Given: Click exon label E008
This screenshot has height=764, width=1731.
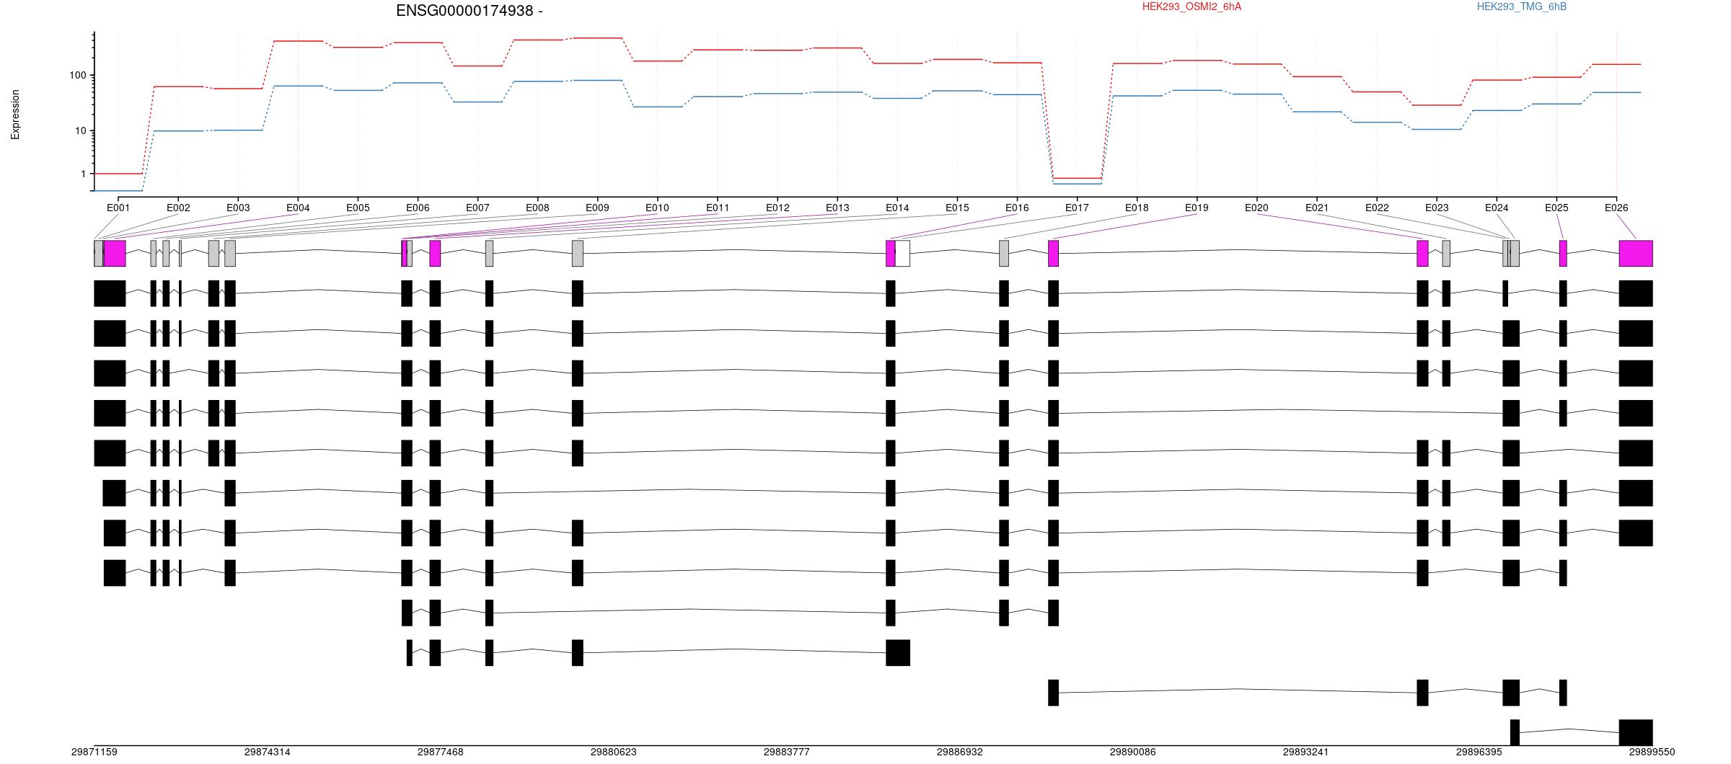Looking at the screenshot, I should pyautogui.click(x=537, y=208).
